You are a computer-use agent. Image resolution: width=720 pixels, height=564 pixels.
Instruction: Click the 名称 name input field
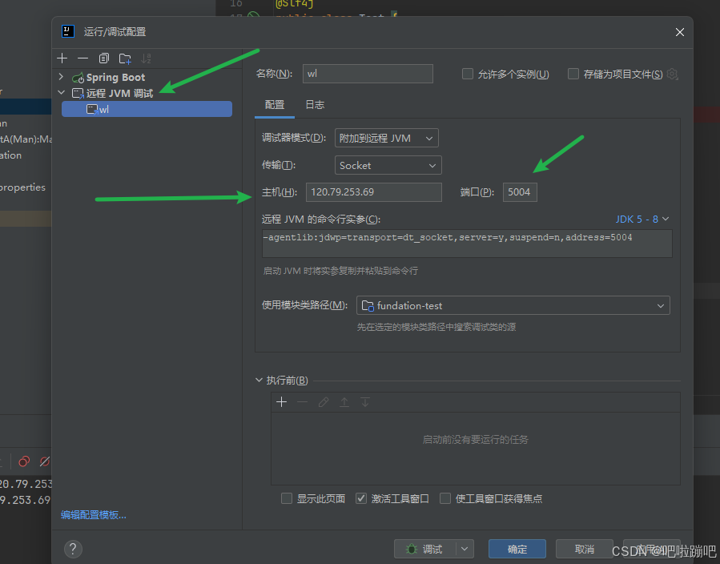click(x=368, y=74)
